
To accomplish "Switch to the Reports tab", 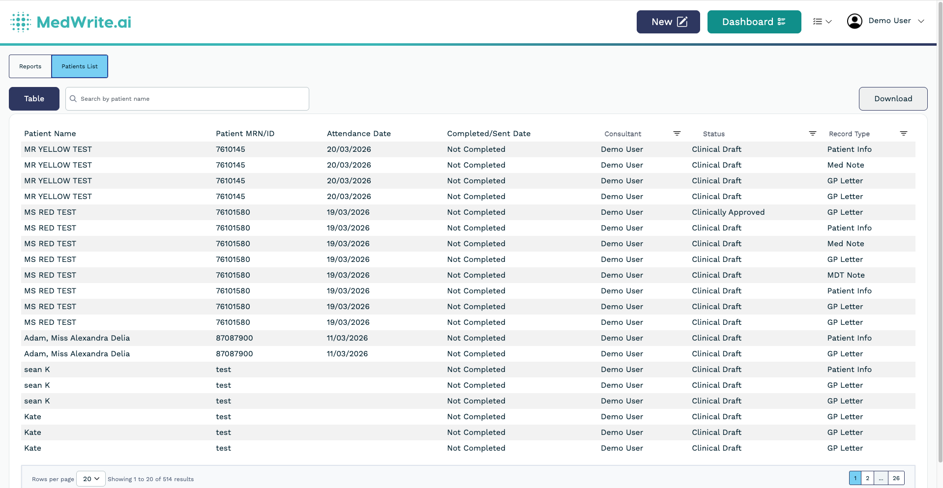I will click(x=30, y=66).
